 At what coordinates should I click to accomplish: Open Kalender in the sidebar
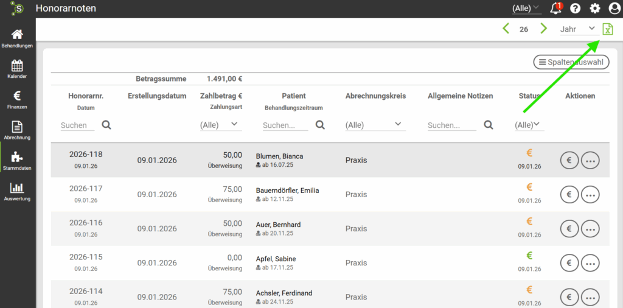(17, 68)
